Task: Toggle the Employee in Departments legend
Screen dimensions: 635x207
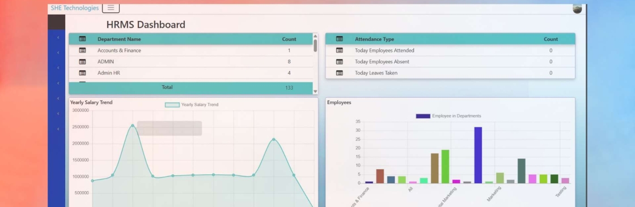Action: coord(448,116)
